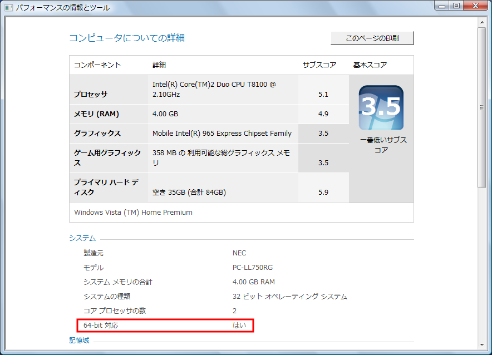Click the このページの印刷 button
Image resolution: width=492 pixels, height=355 pixels.
point(372,38)
